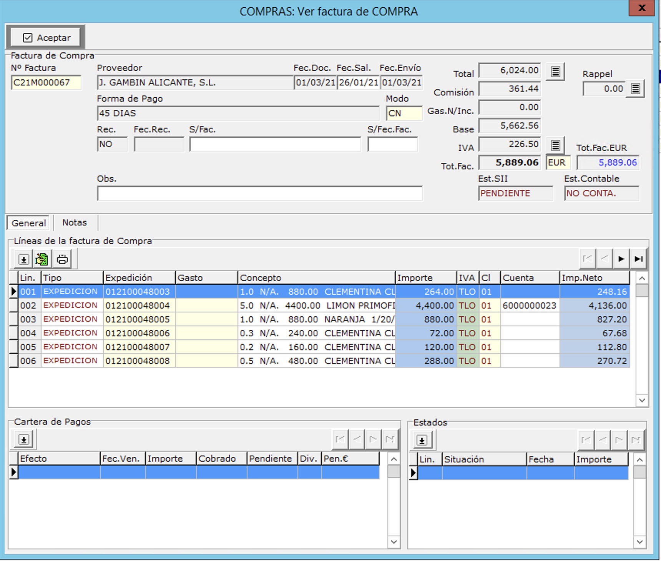661x561 pixels.
Task: Click the Obs. observations text field
Action: pyautogui.click(x=259, y=194)
